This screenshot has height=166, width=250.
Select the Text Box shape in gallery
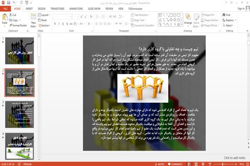(160, 15)
